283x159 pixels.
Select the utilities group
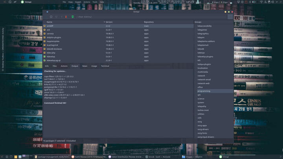pos(201,114)
